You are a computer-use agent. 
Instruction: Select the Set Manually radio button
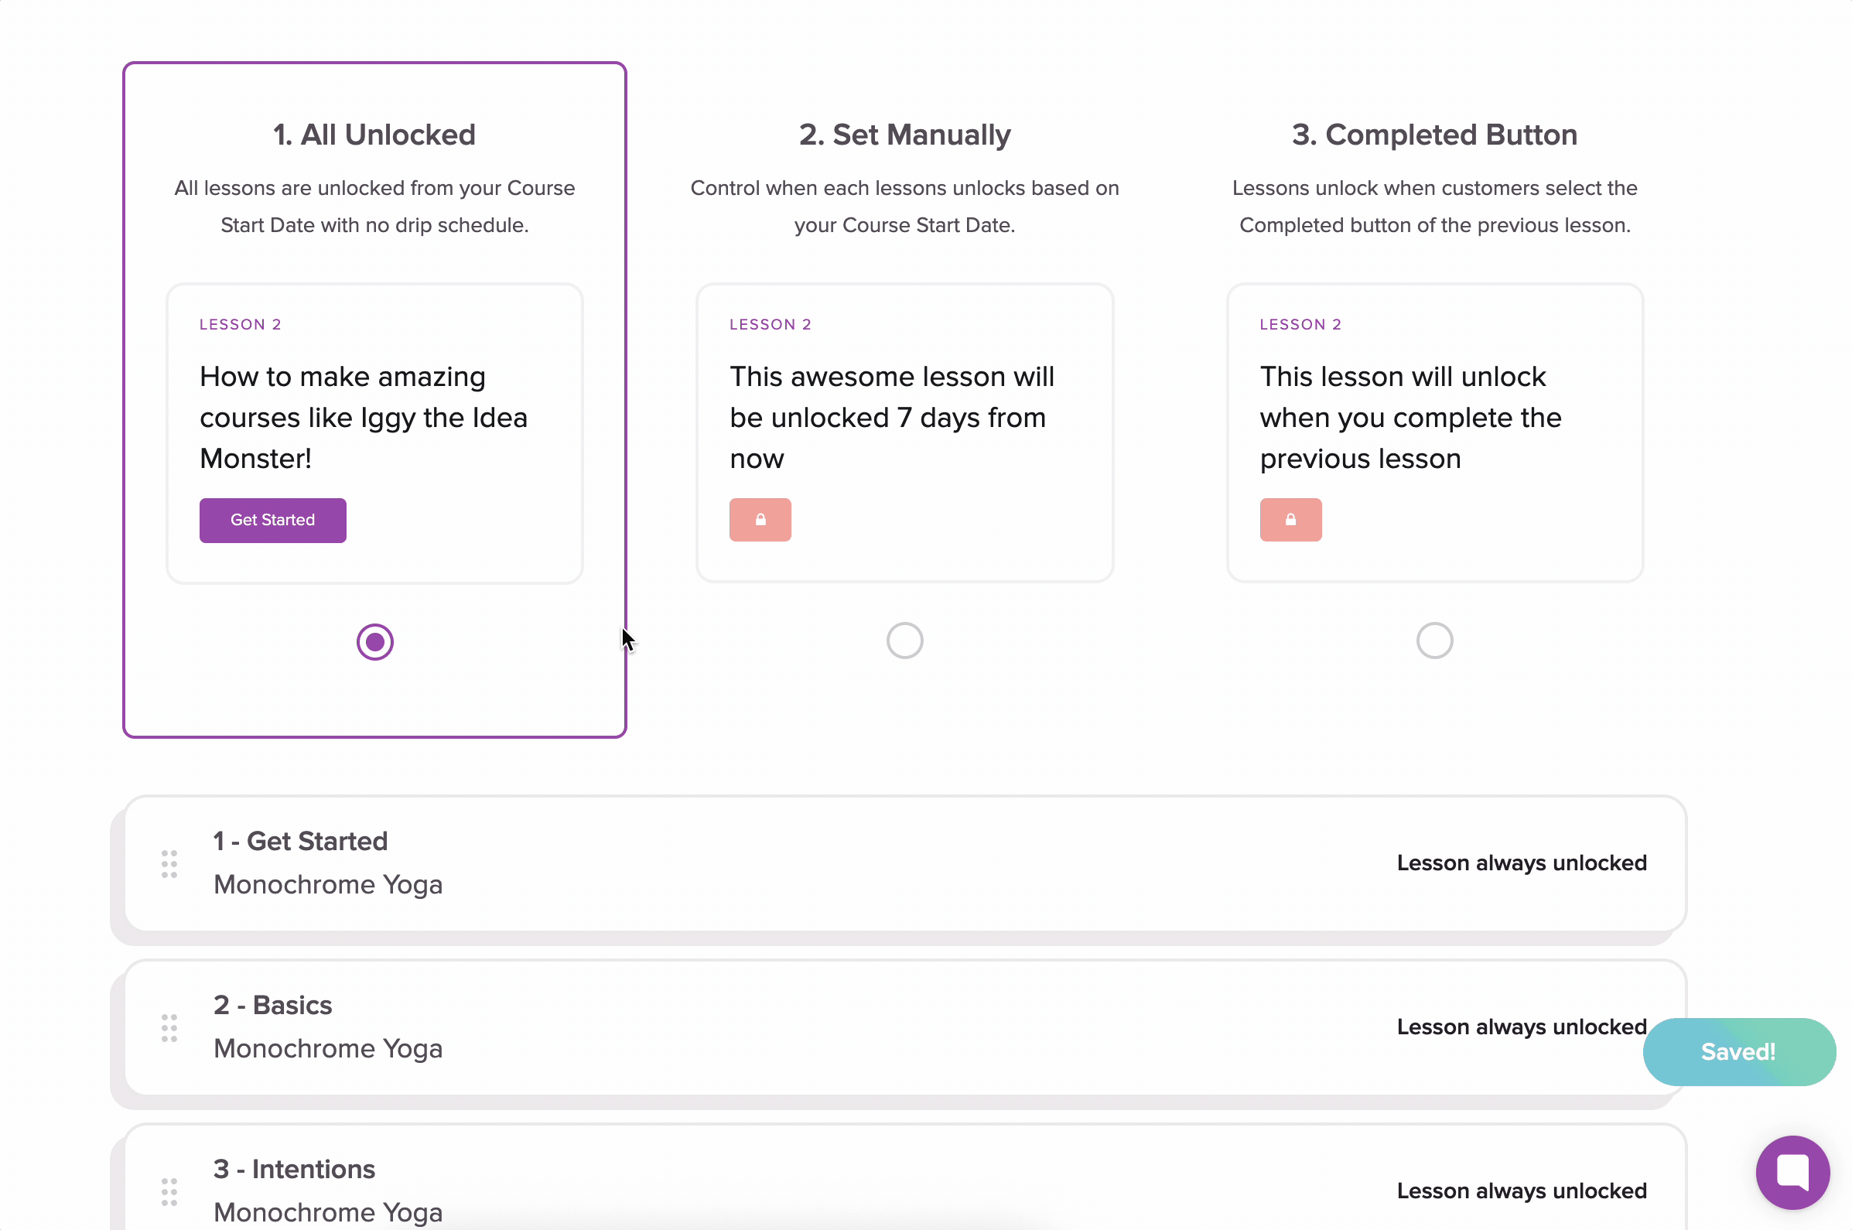pyautogui.click(x=904, y=640)
